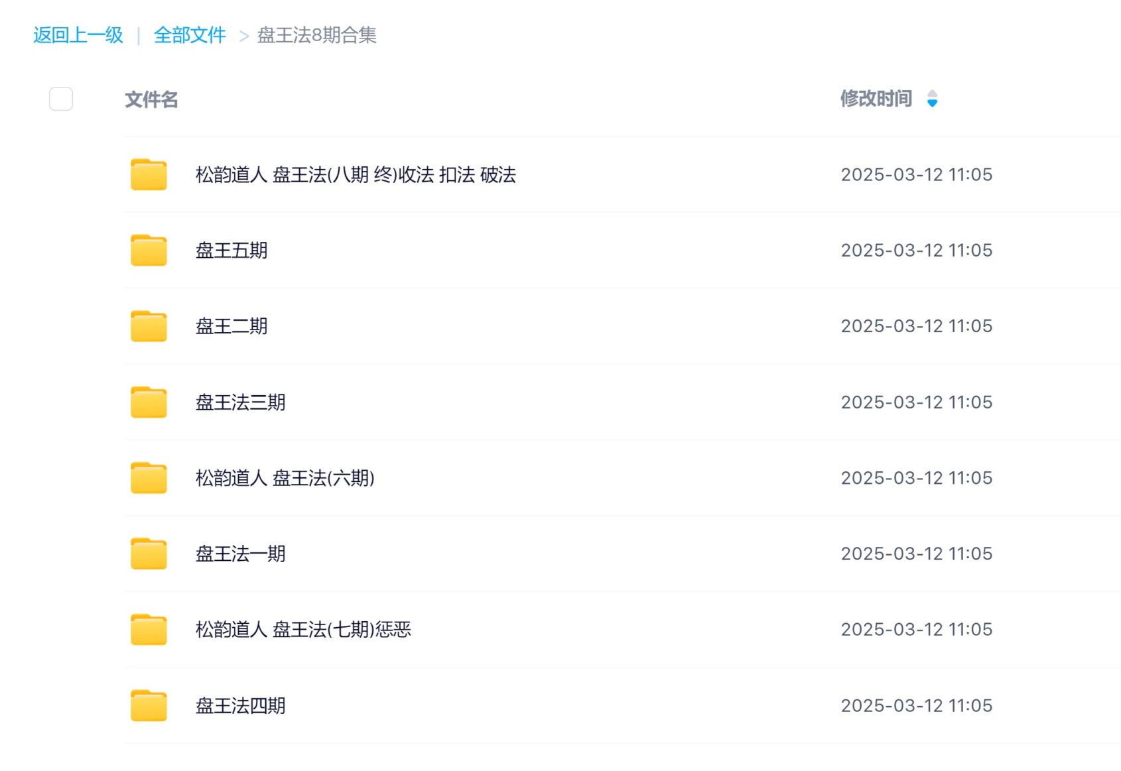Click folder icon for 盘王二期

point(149,326)
